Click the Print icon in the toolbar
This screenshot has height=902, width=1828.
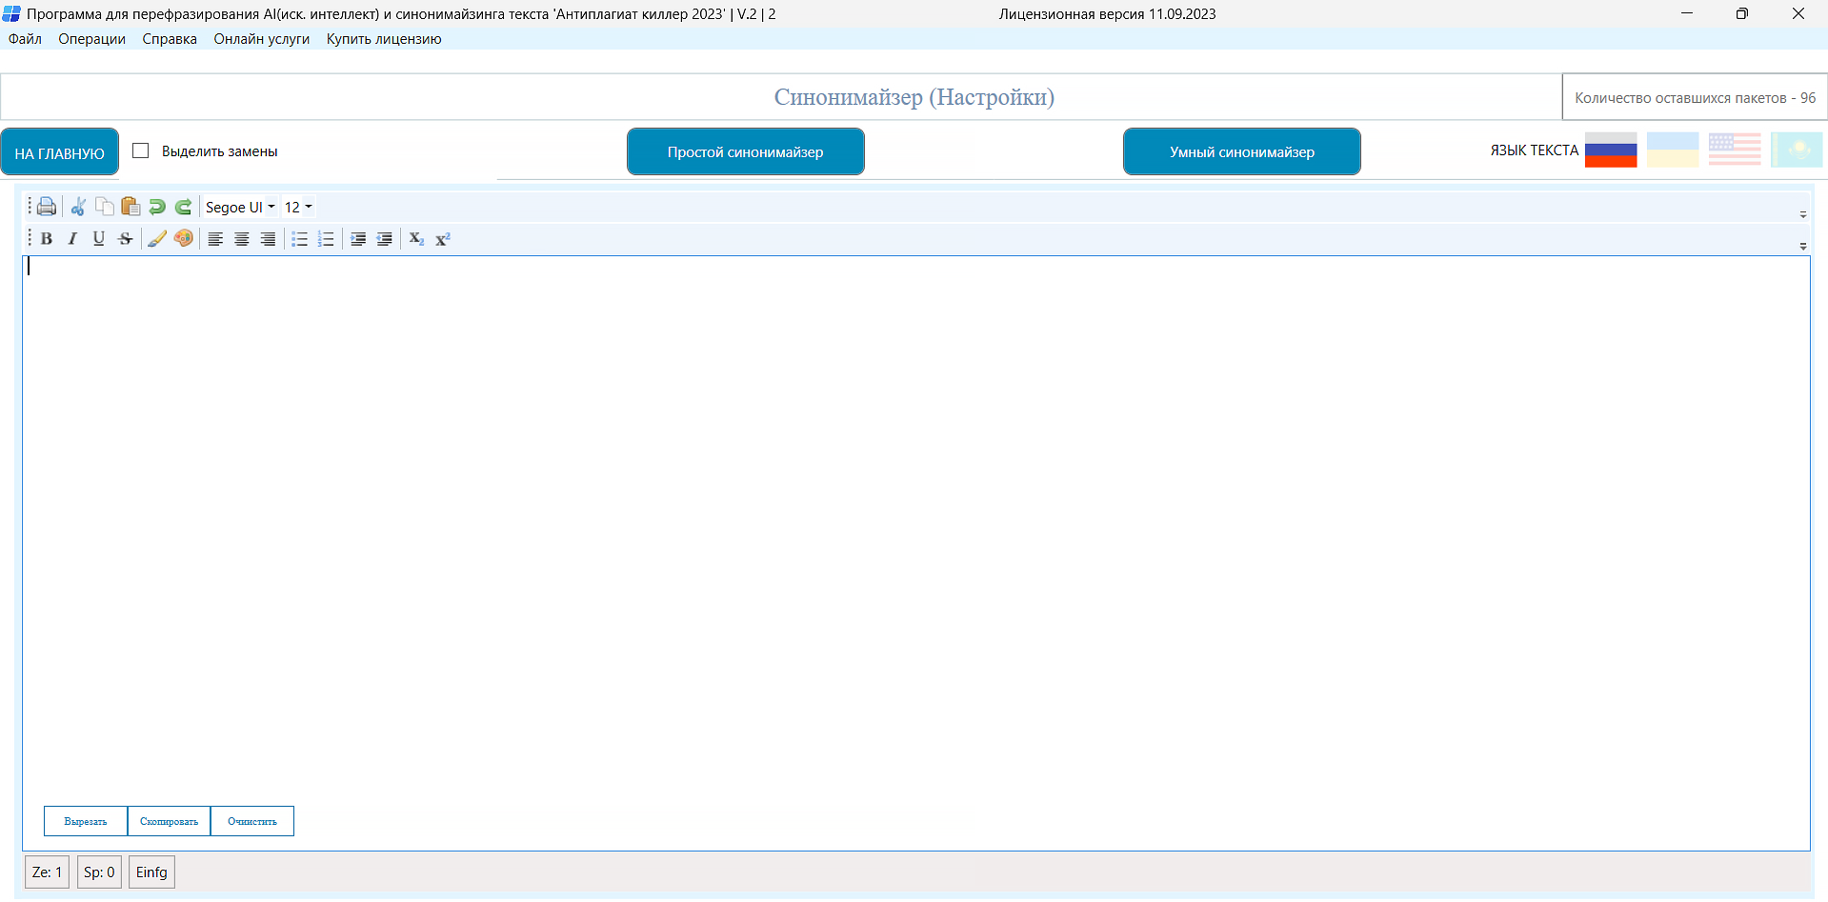(46, 207)
